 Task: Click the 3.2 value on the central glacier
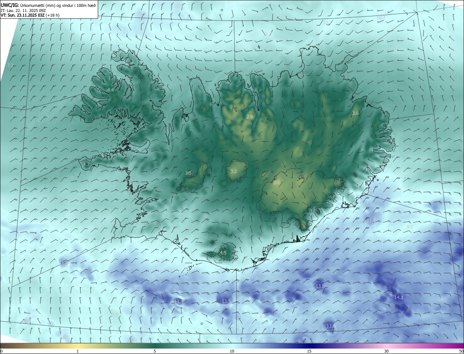coord(233,171)
